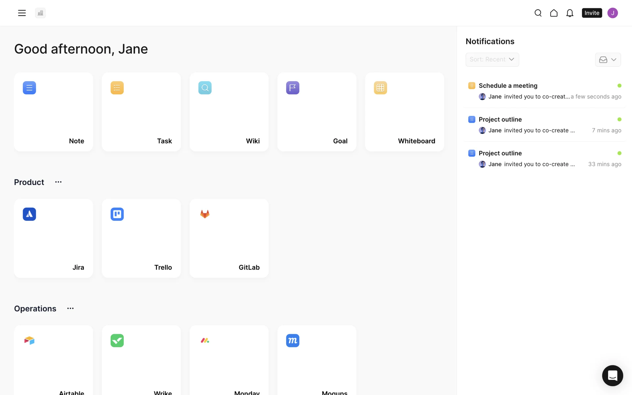Screen dimensions: 632x395
Task: Open Product section more options
Action: (58, 182)
